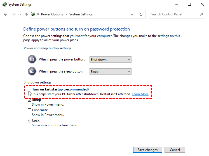This screenshot has width=209, height=156.
Task: Enable the Turn on fast startup checkbox
Action: coord(30,89)
